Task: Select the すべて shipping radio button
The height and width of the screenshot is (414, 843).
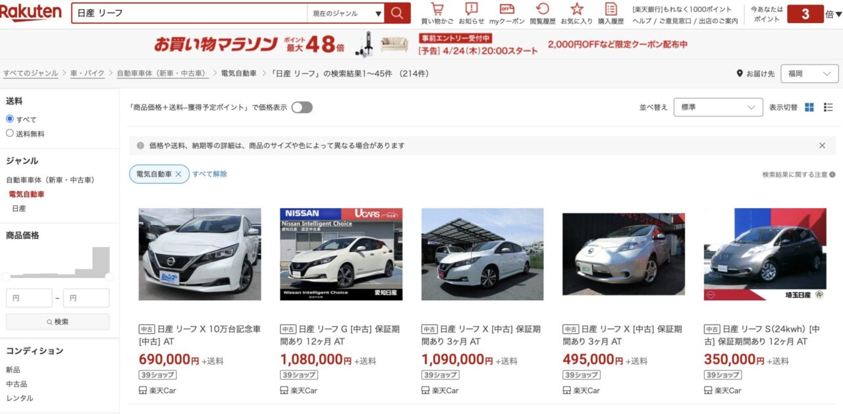Action: coord(10,118)
